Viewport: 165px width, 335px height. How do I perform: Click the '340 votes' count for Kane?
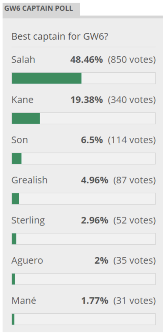coord(132,100)
